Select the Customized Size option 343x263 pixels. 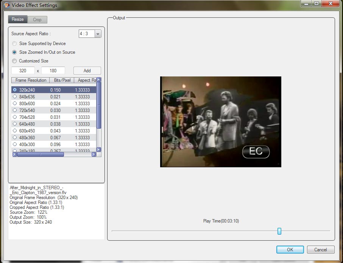(x=14, y=61)
